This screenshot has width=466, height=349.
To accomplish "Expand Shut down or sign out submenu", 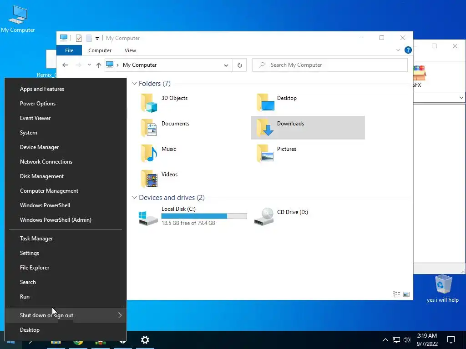I will click(x=120, y=315).
